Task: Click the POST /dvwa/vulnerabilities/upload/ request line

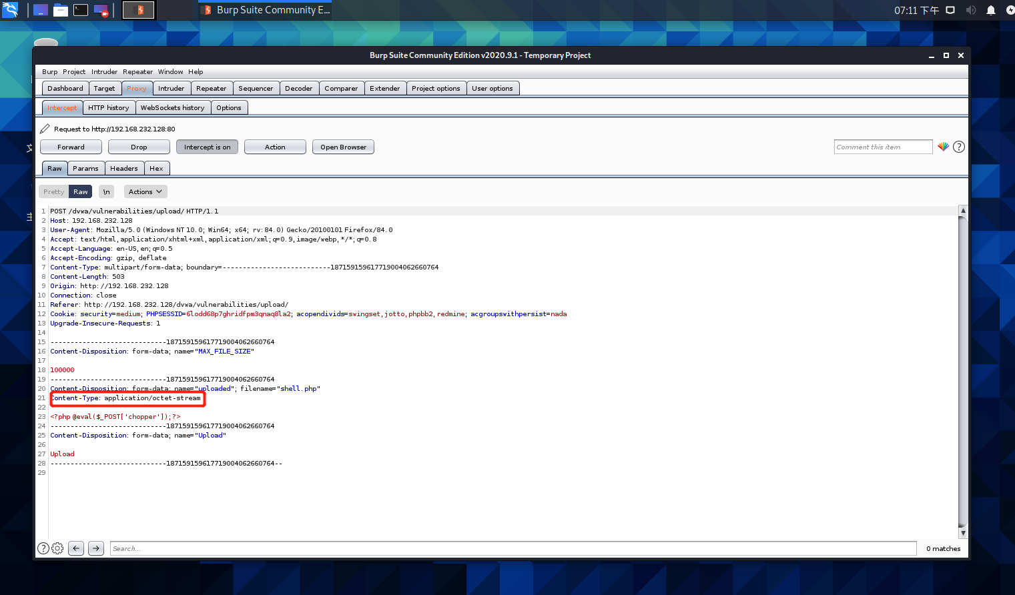Action: pyautogui.click(x=134, y=211)
